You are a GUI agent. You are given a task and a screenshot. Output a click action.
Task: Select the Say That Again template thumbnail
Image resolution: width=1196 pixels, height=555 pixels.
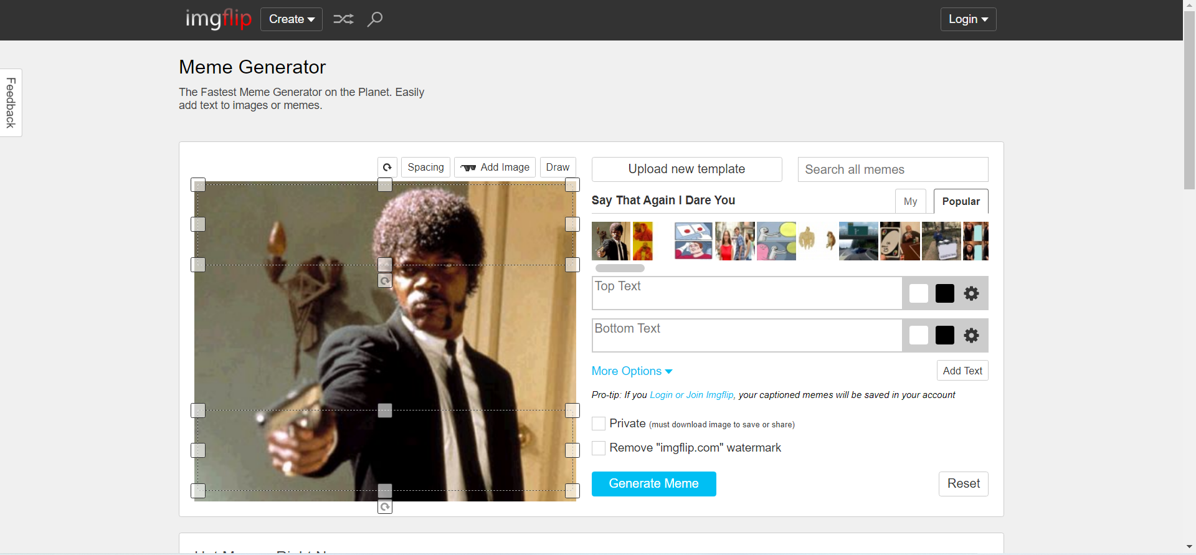point(611,241)
